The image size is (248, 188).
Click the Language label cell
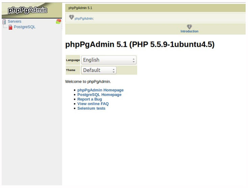coord(73,60)
